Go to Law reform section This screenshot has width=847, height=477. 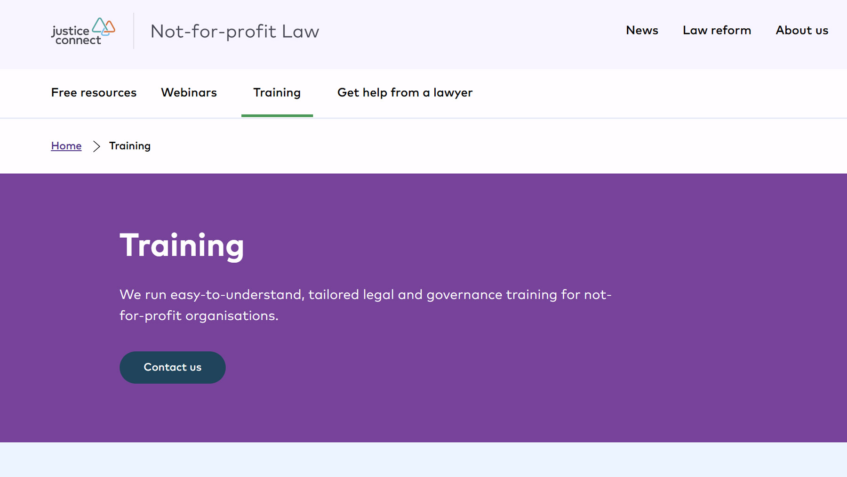pos(717,30)
